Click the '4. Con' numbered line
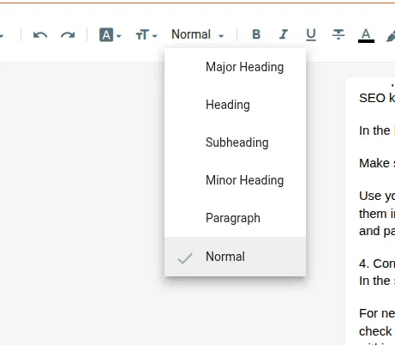The height and width of the screenshot is (345, 395). pyautogui.click(x=377, y=263)
